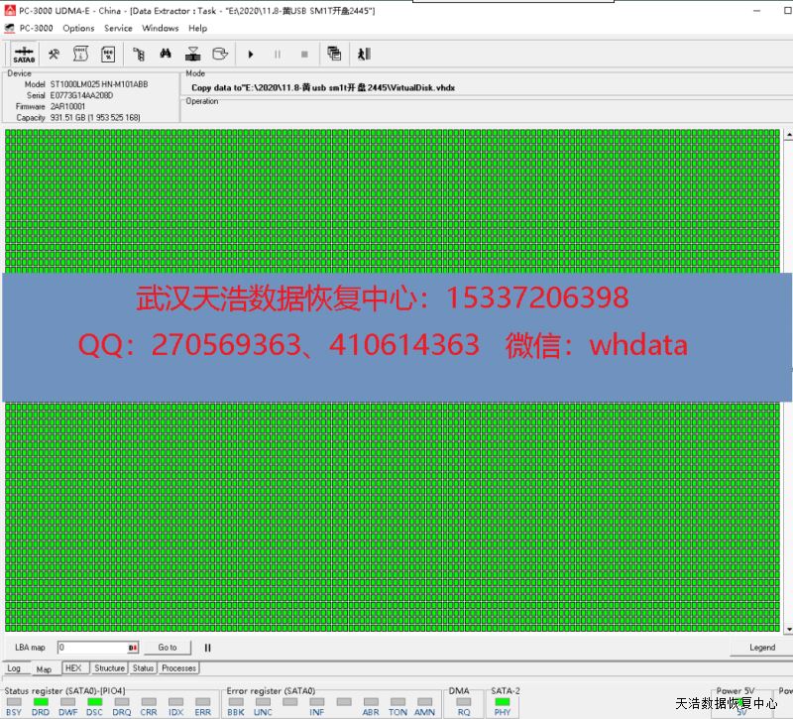The width and height of the screenshot is (793, 719).
Task: Click the exit running-man toolbar icon
Action: [363, 55]
